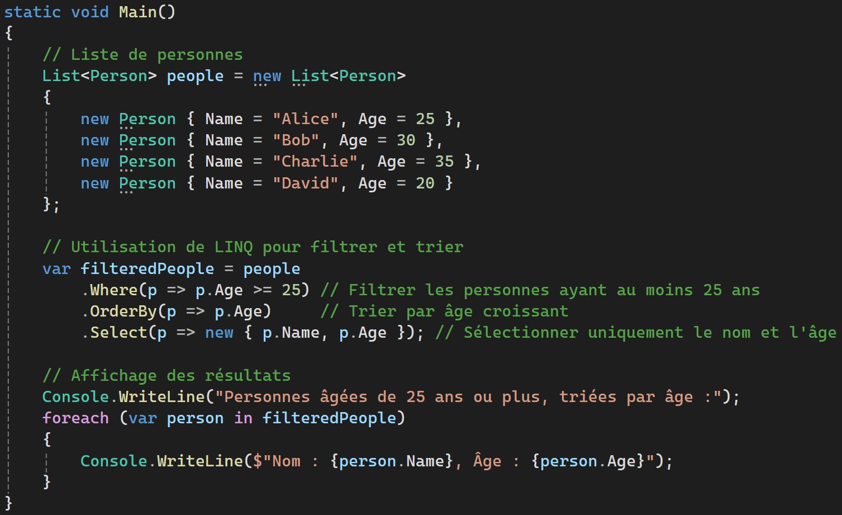Click the "David" string literal
842x515 pixels.
coord(305,183)
